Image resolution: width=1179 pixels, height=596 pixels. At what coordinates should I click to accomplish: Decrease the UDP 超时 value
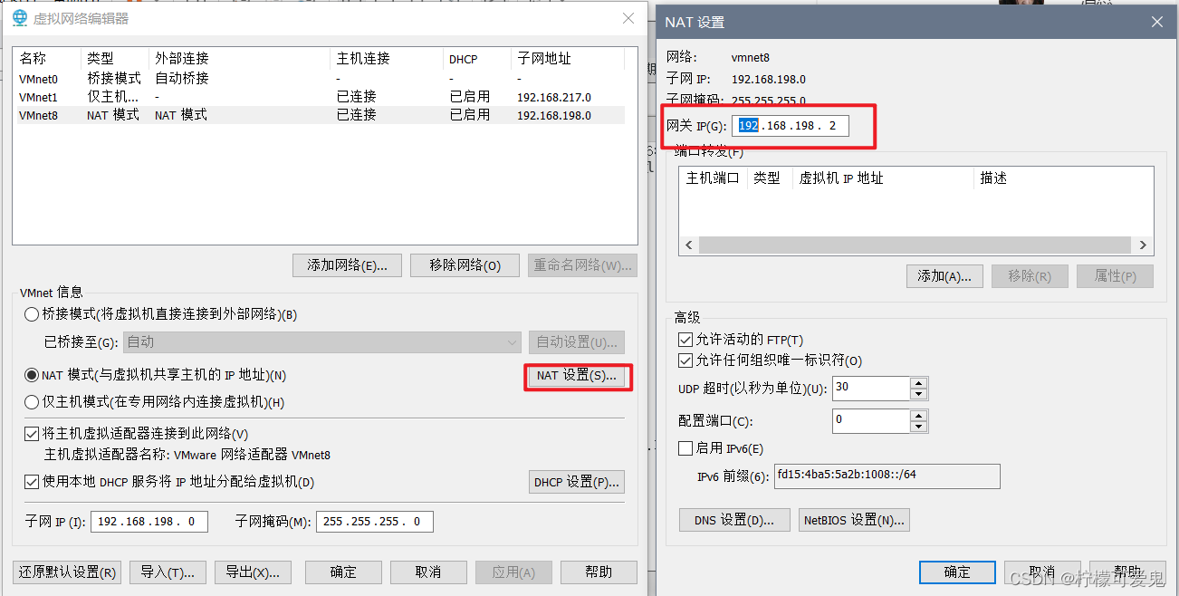tap(919, 394)
